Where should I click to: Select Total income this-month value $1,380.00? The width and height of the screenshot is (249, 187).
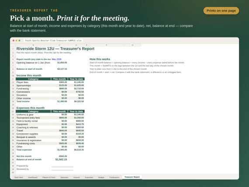62,101
